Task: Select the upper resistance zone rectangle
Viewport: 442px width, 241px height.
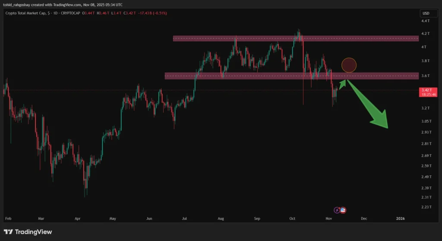Action: point(296,38)
